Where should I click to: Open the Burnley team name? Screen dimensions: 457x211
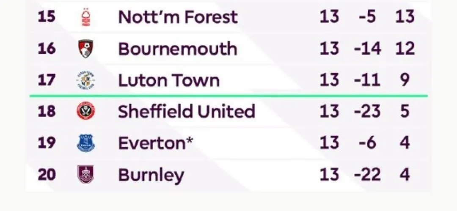click(151, 175)
